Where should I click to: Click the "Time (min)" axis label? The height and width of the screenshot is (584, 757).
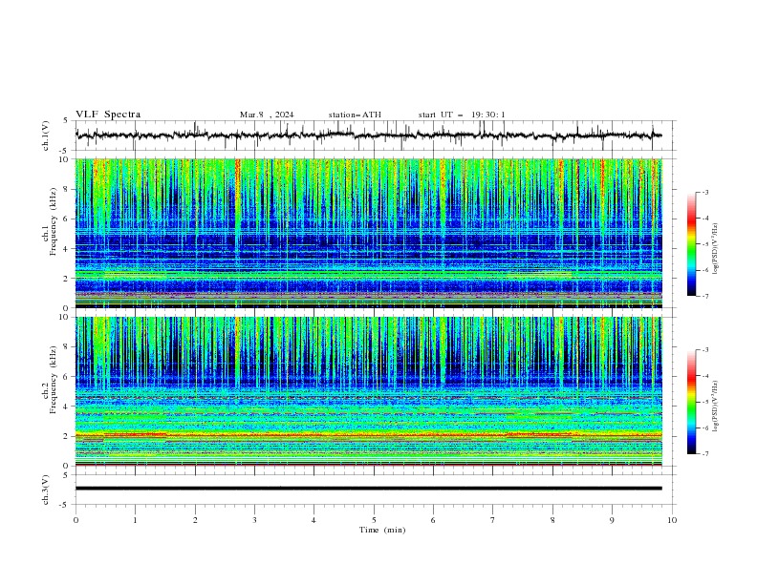click(382, 530)
